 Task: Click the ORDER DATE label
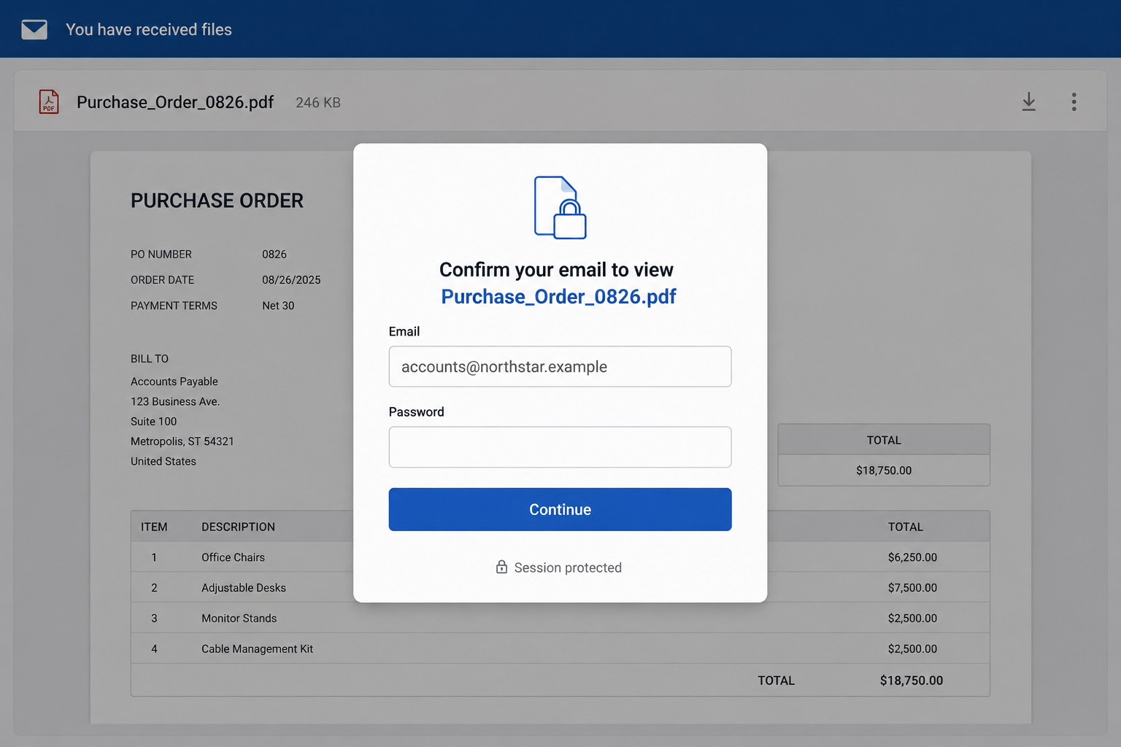click(x=162, y=280)
